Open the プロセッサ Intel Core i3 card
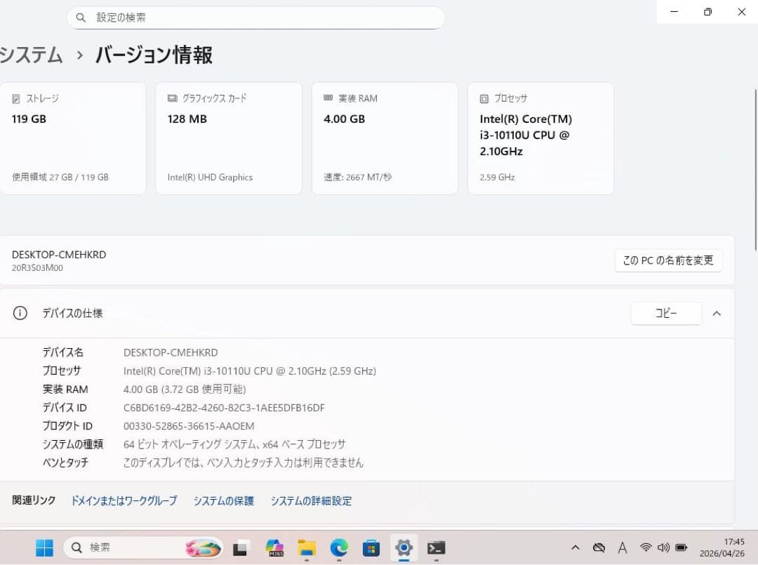 click(x=541, y=138)
